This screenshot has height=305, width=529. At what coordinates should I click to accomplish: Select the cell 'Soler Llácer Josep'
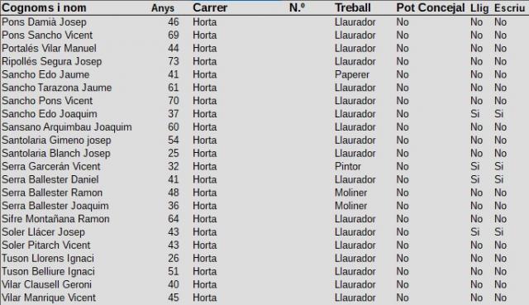[43, 232]
